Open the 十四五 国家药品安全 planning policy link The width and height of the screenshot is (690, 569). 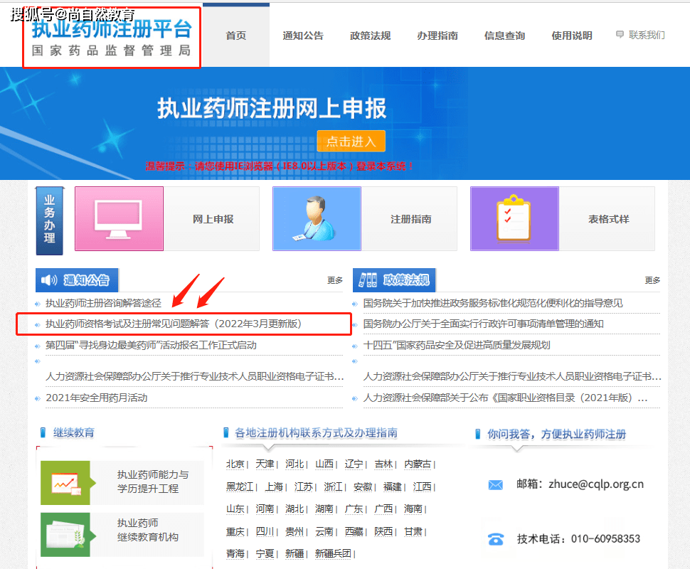(456, 345)
